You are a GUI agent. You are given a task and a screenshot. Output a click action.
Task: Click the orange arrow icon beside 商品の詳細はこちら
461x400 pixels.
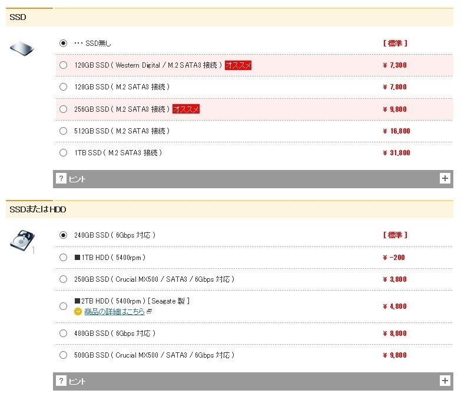point(78,312)
